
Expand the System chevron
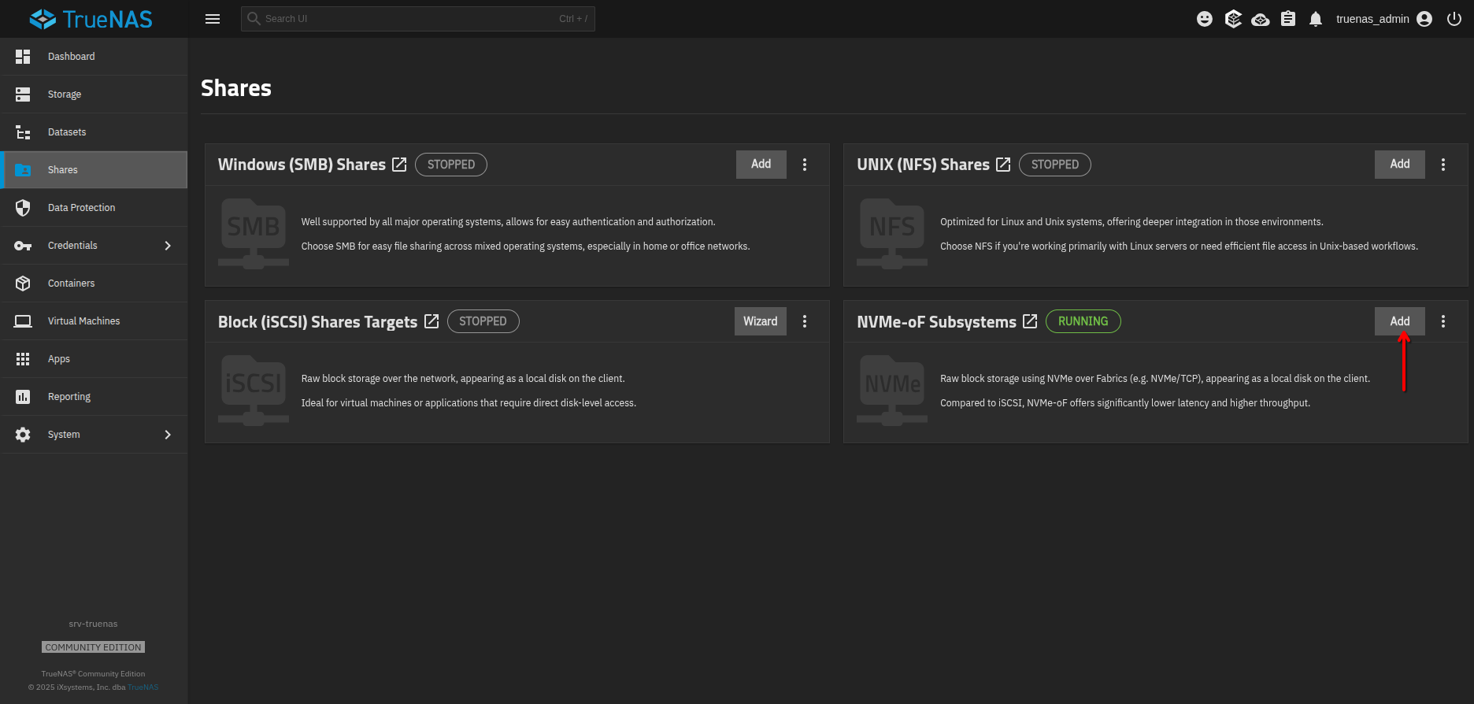tap(168, 435)
